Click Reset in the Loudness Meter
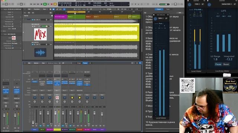Viewport: 238px width, 133px height. [226, 64]
